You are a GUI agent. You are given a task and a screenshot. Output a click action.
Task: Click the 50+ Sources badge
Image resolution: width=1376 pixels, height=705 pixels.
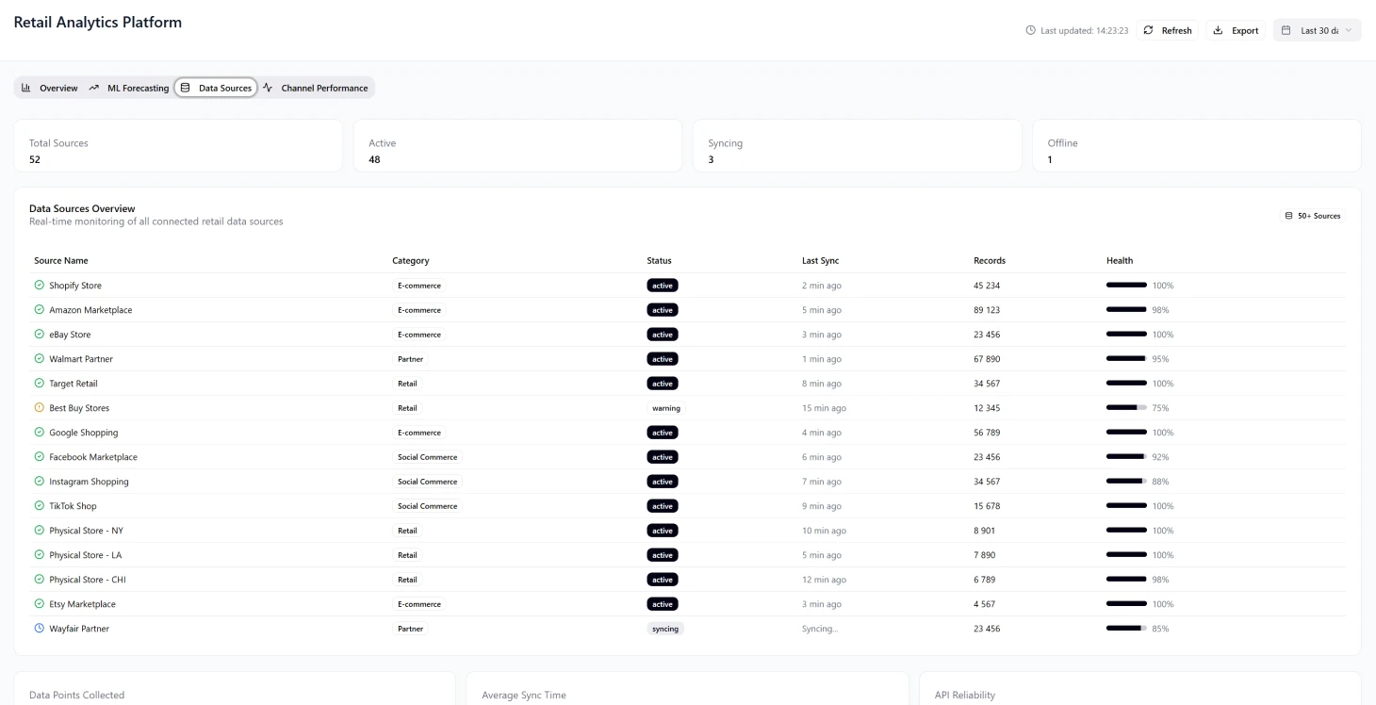[x=1312, y=215]
